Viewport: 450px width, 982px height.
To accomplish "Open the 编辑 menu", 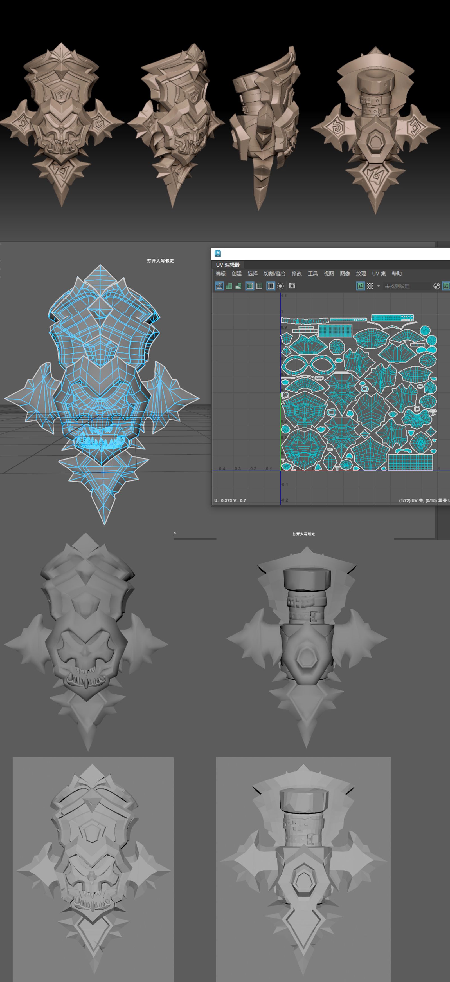I will click(220, 274).
